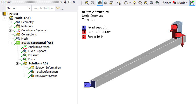Collapse the Static Structural (A5) branch
This screenshot has height=104, width=196.
click(x=10, y=43)
